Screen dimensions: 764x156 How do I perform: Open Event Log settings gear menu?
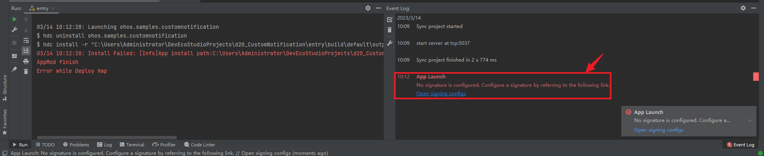click(743, 8)
